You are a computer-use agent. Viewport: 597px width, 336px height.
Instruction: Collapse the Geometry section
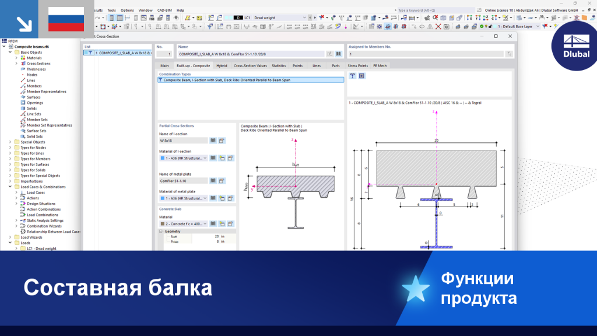pos(161,231)
